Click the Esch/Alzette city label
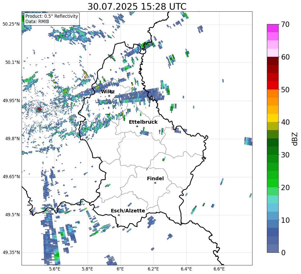Screen dimensions: 301x274 click(x=128, y=211)
